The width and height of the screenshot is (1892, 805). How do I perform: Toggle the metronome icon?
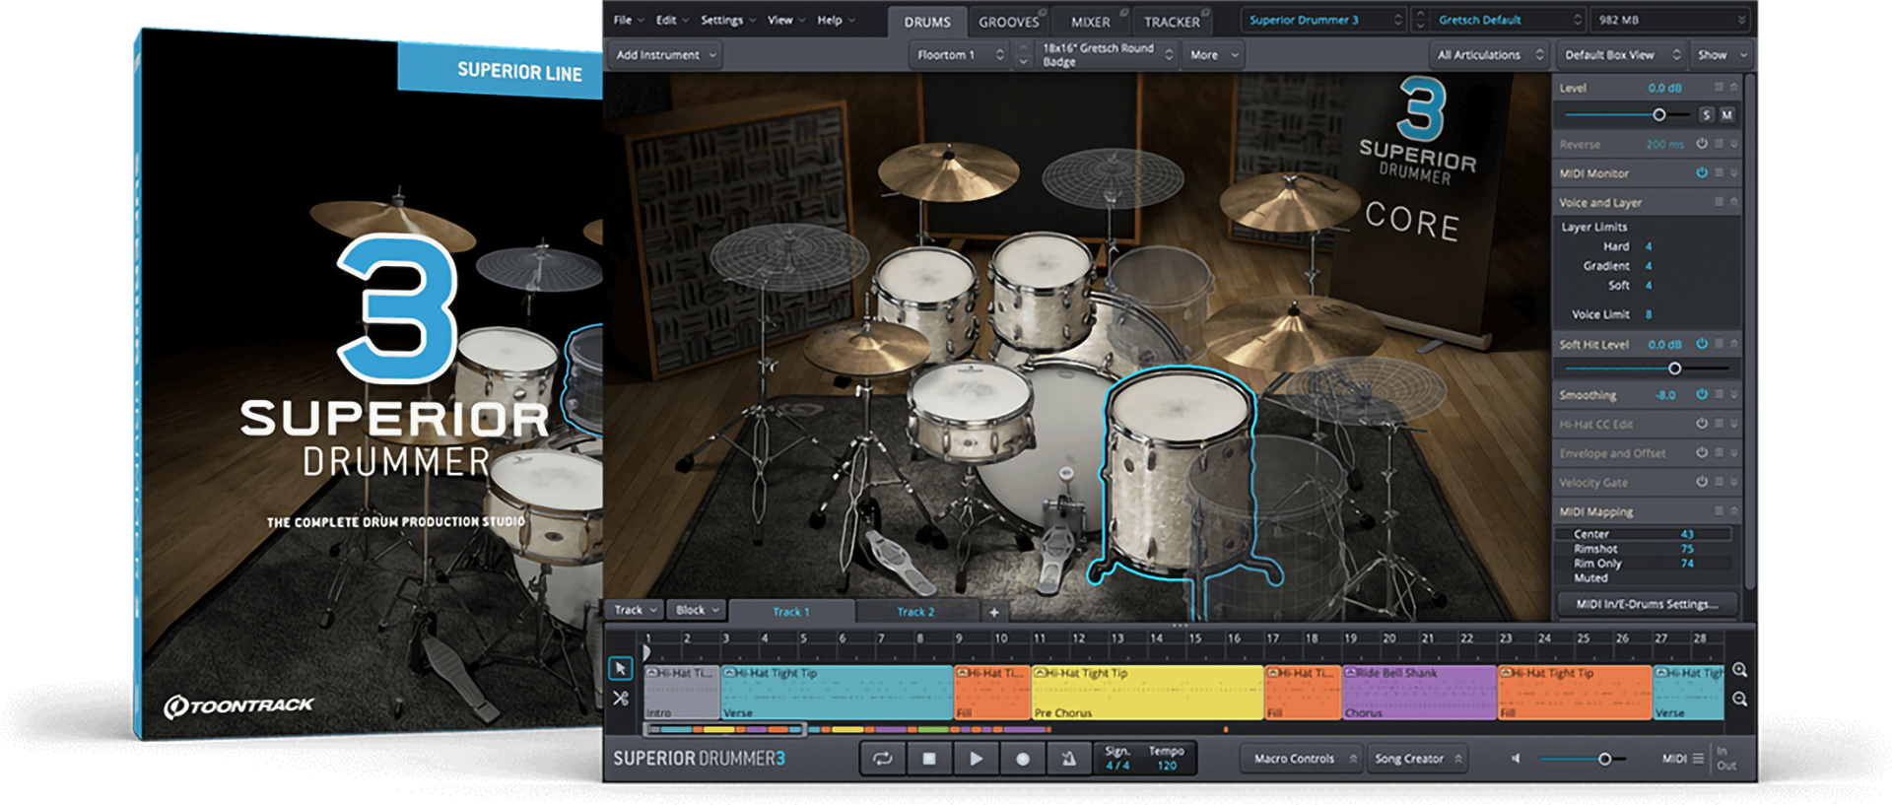[1068, 759]
